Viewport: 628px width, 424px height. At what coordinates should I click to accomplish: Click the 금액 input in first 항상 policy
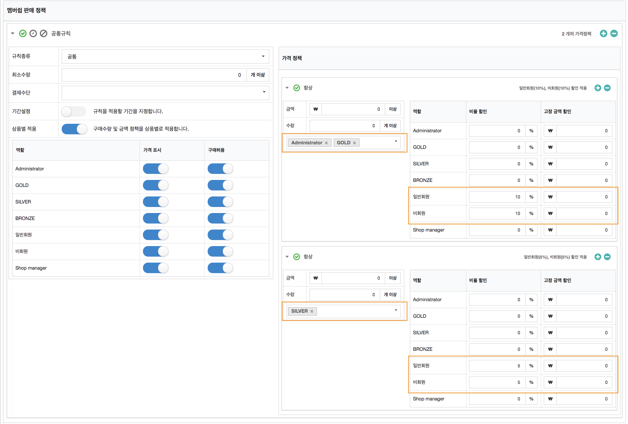[x=353, y=109]
